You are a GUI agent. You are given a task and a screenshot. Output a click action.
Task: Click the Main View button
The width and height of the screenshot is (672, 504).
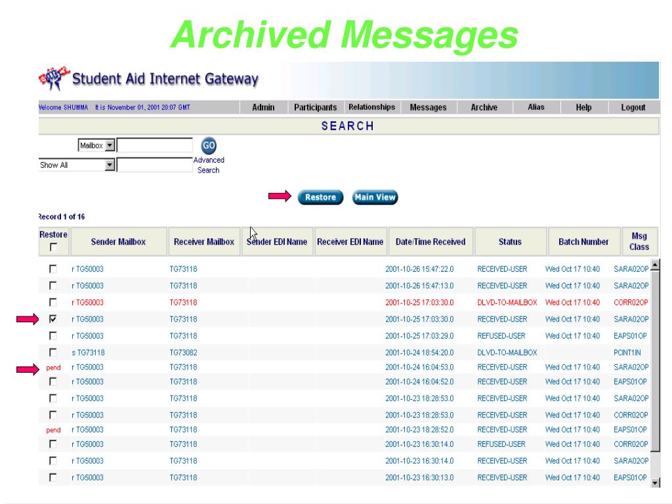point(375,197)
